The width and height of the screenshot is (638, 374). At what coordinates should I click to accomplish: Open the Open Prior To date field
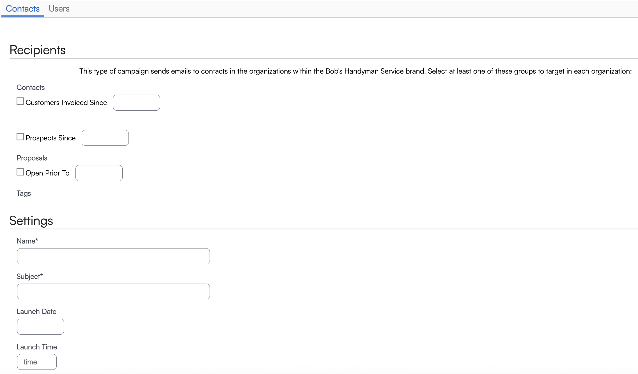click(x=99, y=173)
